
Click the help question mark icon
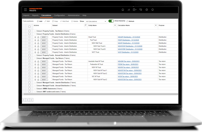(147, 10)
